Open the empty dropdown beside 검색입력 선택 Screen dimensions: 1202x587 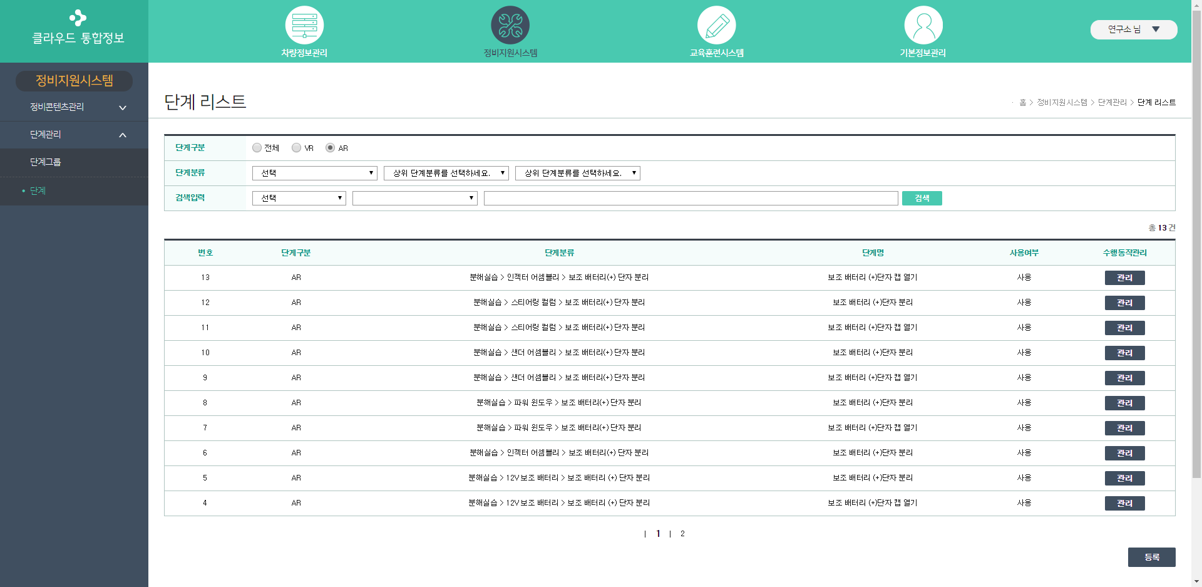[415, 198]
